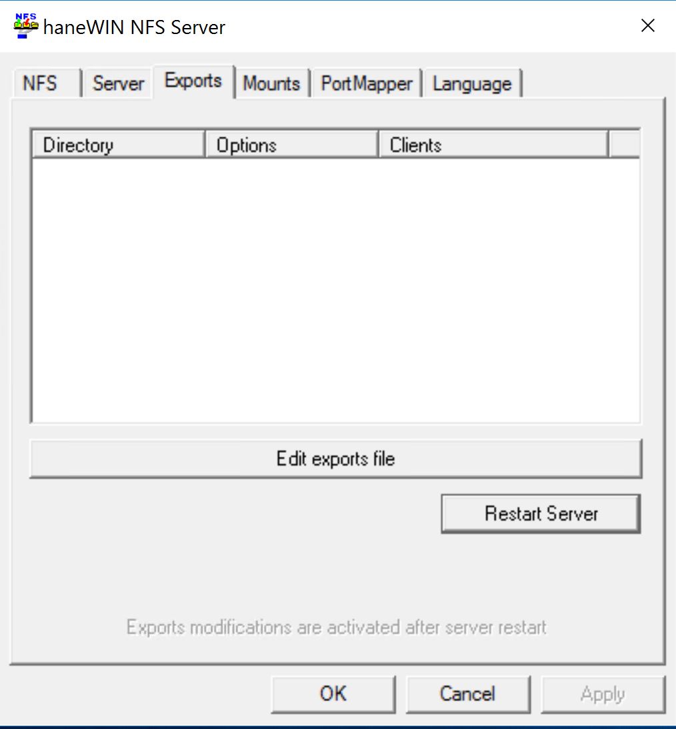
Task: Select the Exports tab
Action: click(193, 81)
